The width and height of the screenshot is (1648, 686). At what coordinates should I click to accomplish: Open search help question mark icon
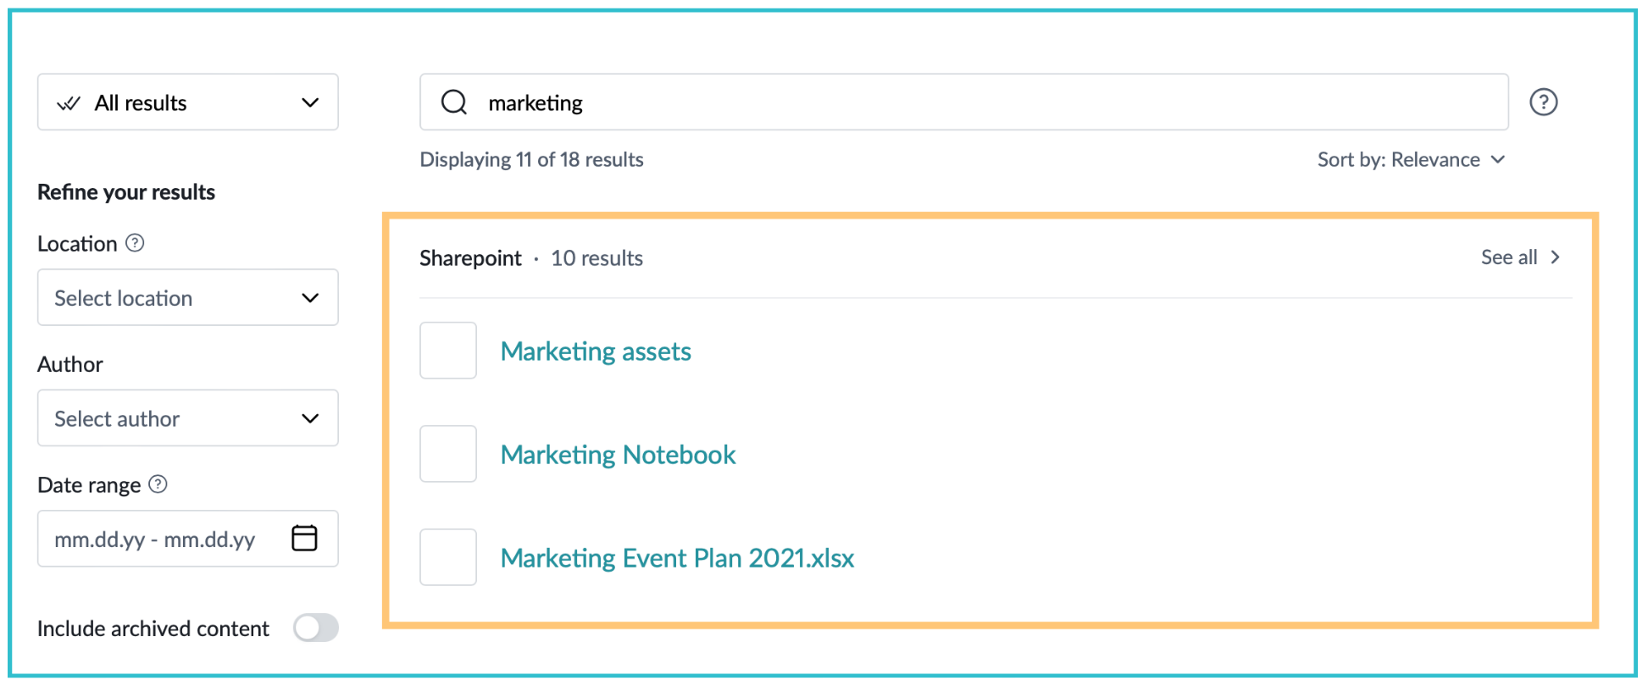tap(1543, 102)
